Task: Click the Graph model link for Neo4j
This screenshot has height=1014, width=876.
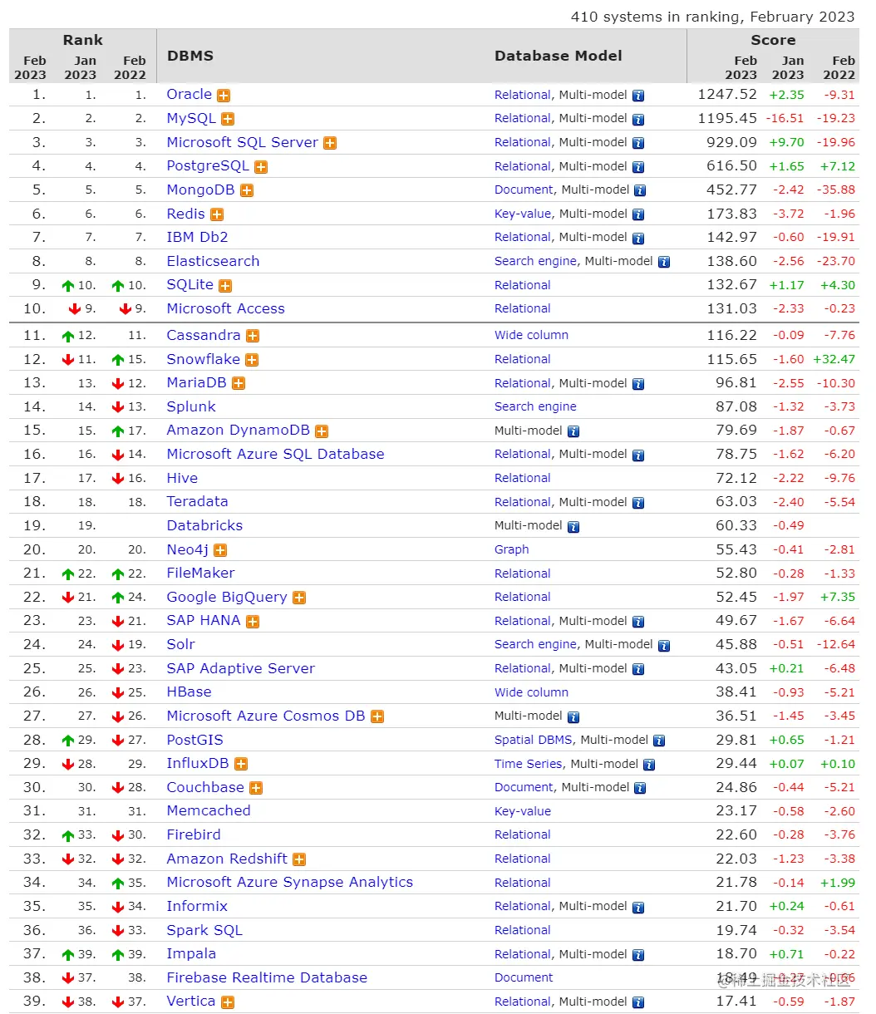Action: (511, 549)
